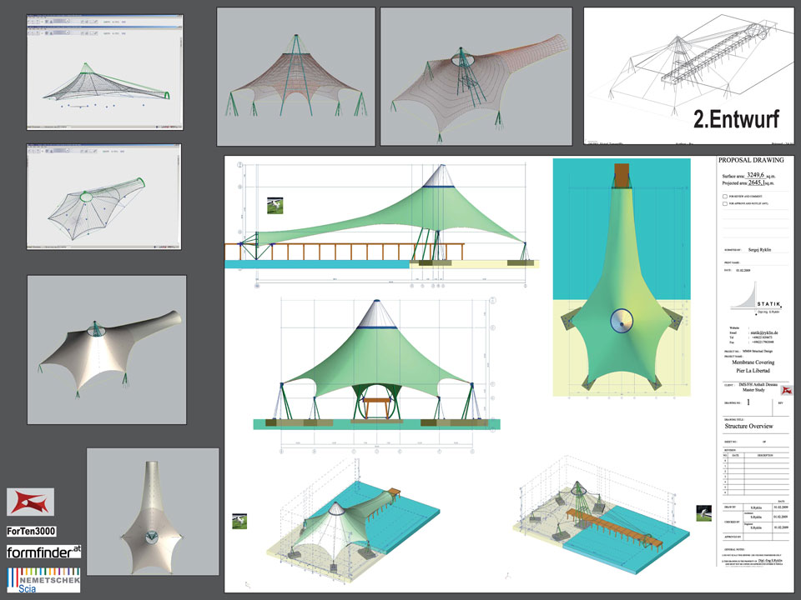Screen dimensions: 801x600
Task: Open the formfinder.at logo
Action: pyautogui.click(x=44, y=552)
